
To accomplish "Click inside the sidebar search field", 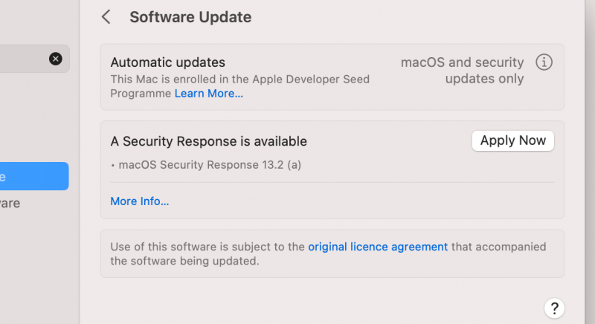I will (22, 59).
